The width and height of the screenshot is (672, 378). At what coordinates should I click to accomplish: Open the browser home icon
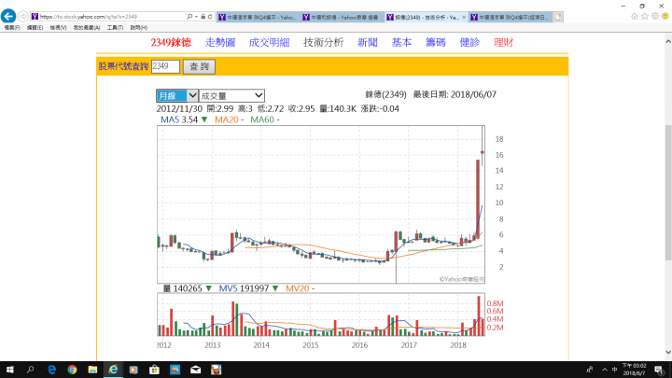[x=635, y=16]
